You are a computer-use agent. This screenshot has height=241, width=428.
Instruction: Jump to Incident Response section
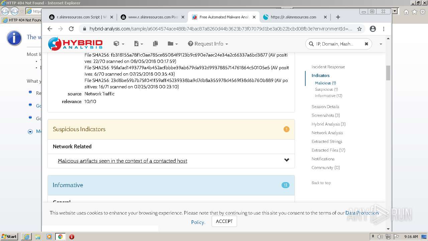(328, 67)
